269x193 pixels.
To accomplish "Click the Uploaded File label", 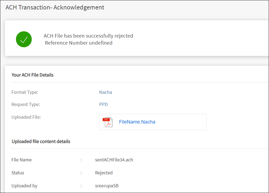I will pyautogui.click(x=26, y=117).
